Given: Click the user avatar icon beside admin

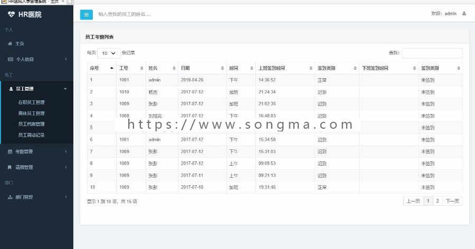Looking at the screenshot, I should pos(464,13).
